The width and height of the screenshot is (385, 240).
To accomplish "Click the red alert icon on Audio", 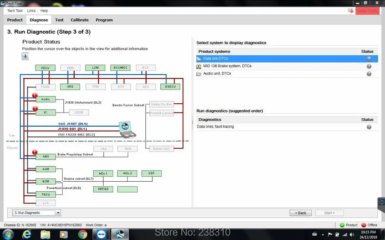I will point(35,95).
